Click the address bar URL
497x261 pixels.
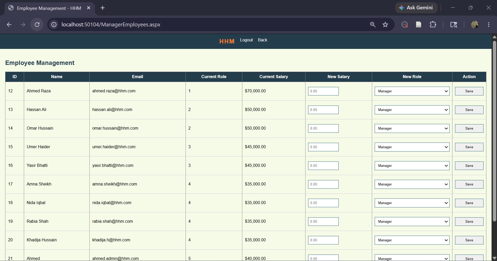tap(111, 25)
